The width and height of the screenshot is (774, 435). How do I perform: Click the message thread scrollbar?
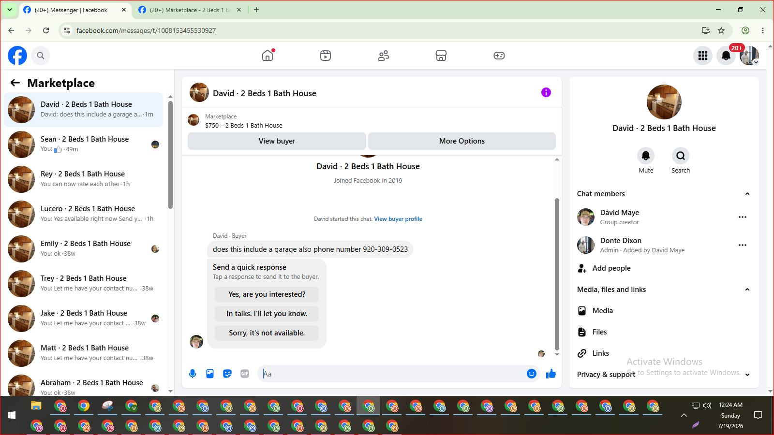[557, 274]
